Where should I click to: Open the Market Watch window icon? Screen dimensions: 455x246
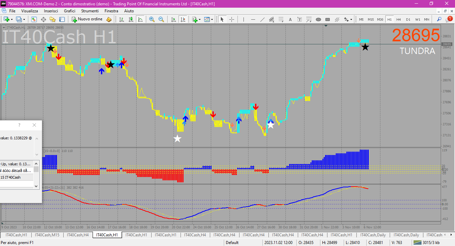[x=34, y=19]
